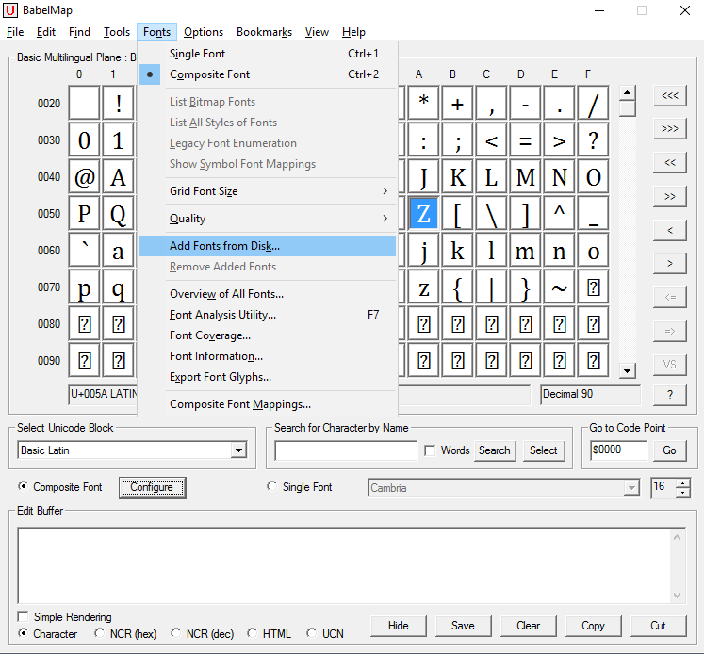The height and width of the screenshot is (654, 704).
Task: Select the lowercase p character cell
Action: (85, 287)
